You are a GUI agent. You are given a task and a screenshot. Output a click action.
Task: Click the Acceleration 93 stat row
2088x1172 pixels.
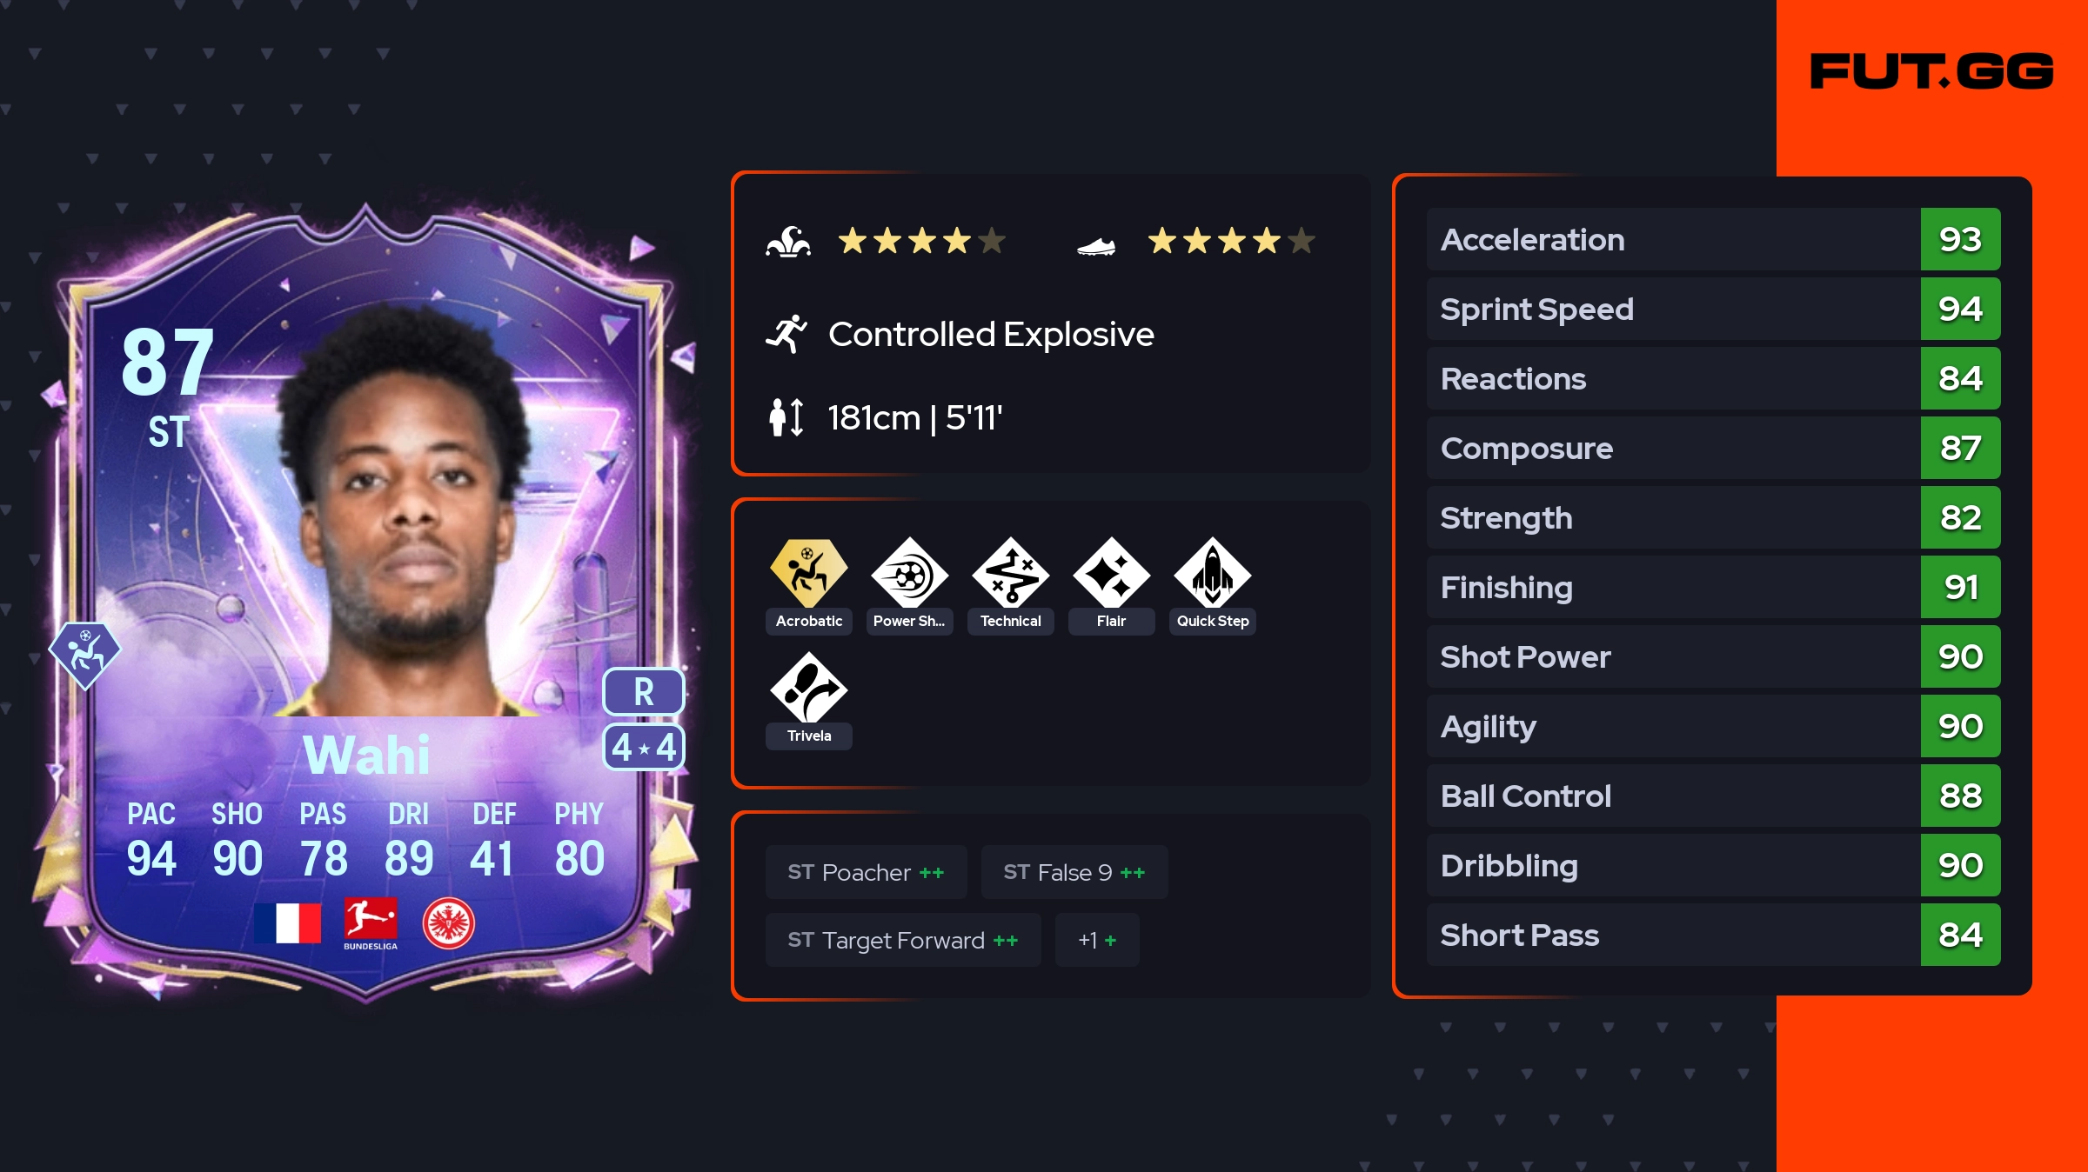point(1713,239)
